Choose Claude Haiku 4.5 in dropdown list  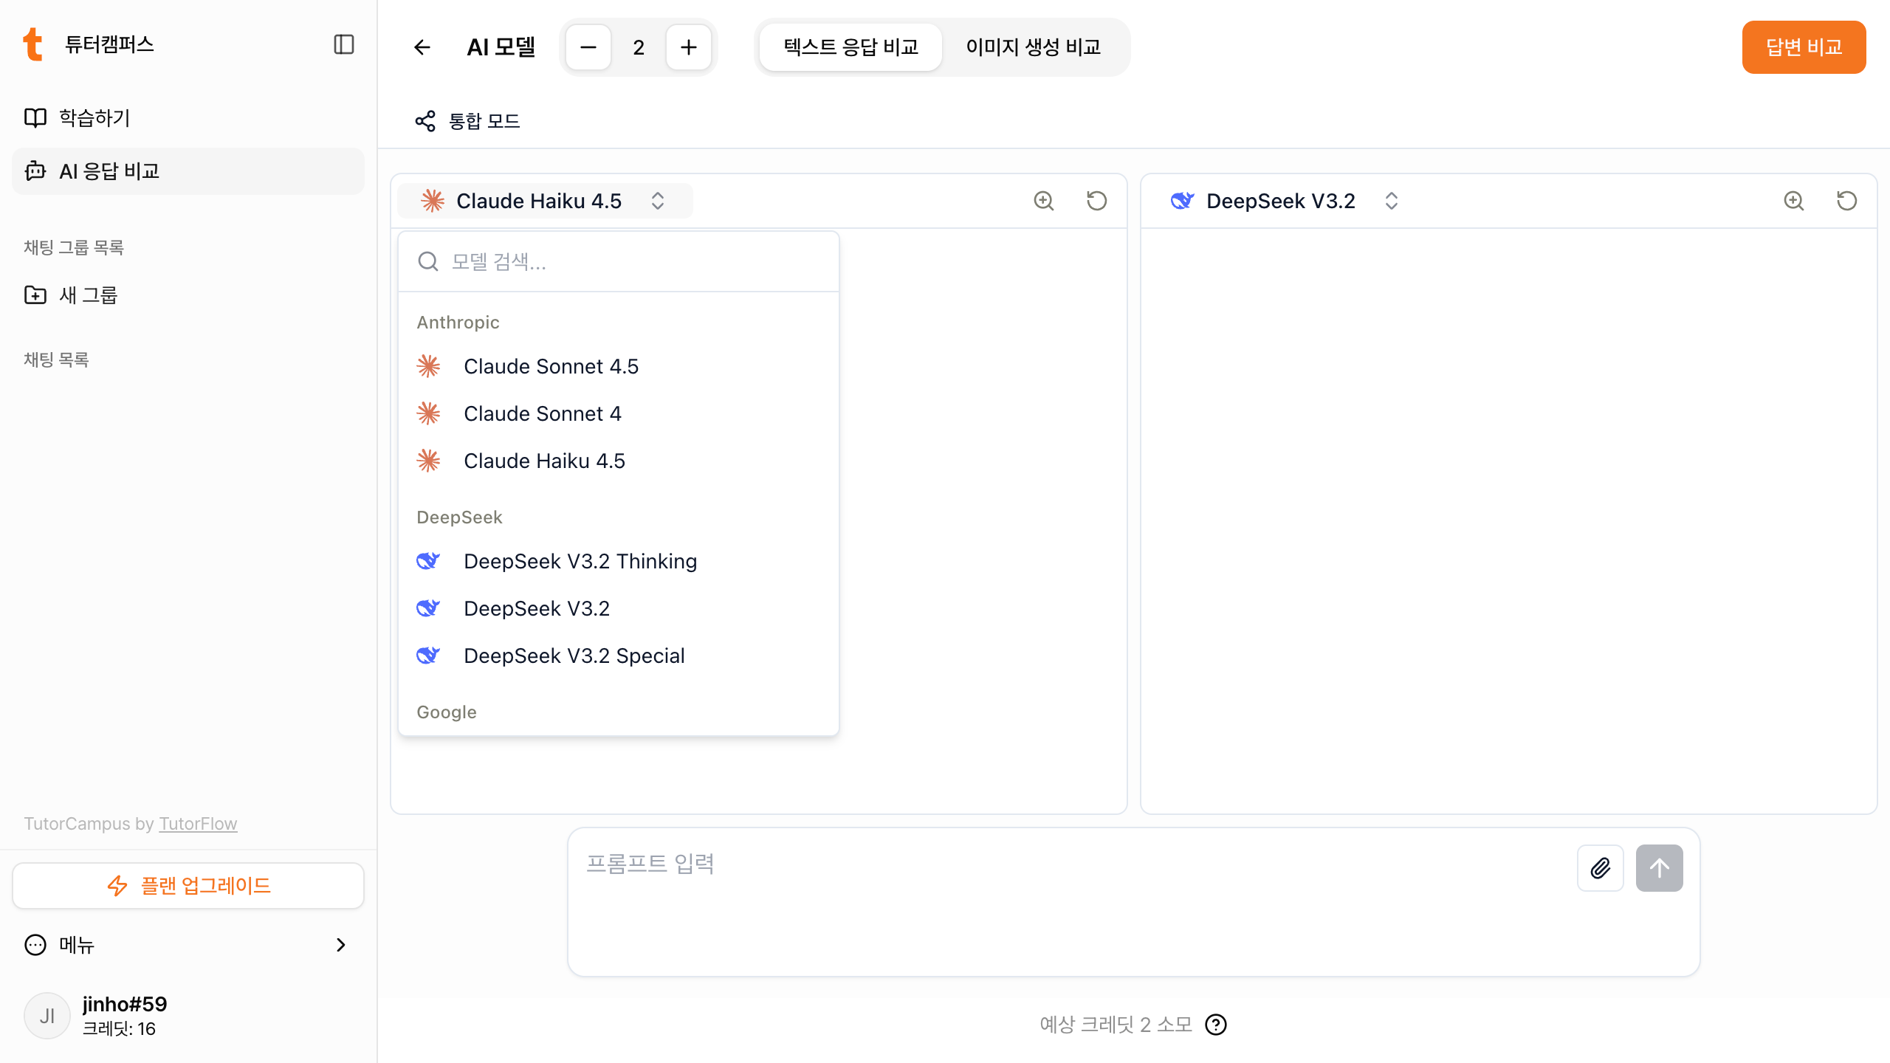(x=619, y=461)
